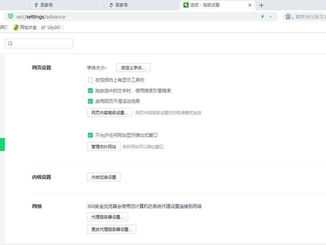The height and width of the screenshot is (245, 326).
Task: Click the 网络 section heading
Action: tap(37, 206)
